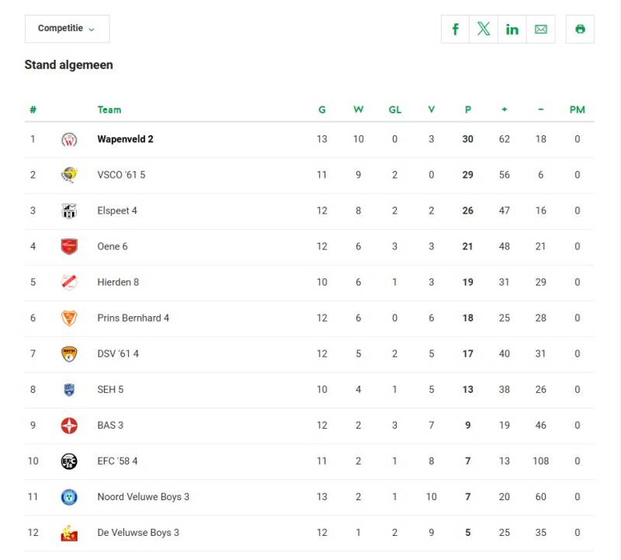Share standings on X (Twitter)
Image resolution: width=621 pixels, height=560 pixels.
[x=484, y=30]
